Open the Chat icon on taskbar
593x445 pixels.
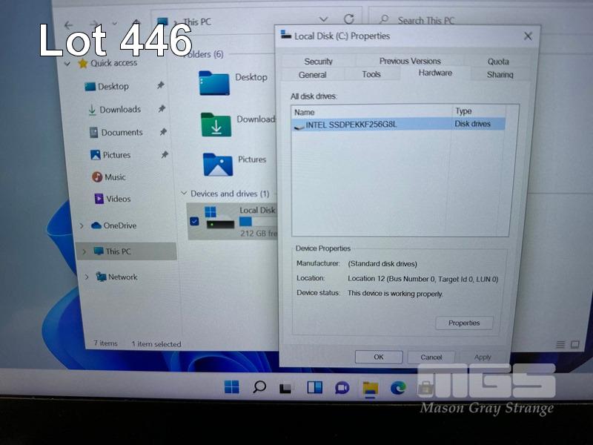coord(342,387)
